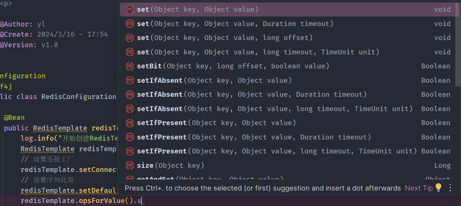461x206 pixels.
Task: Click method icon next to size(Object key)
Action: click(x=130, y=166)
